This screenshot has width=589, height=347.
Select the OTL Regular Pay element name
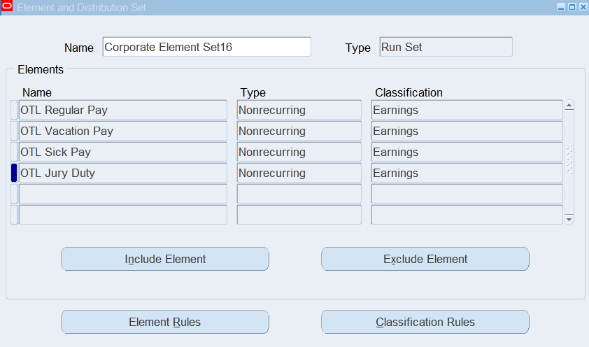tap(122, 110)
